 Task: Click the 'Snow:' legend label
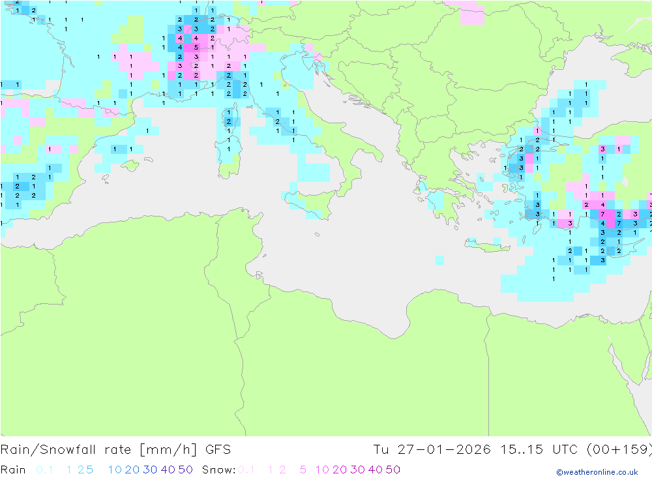218,470
